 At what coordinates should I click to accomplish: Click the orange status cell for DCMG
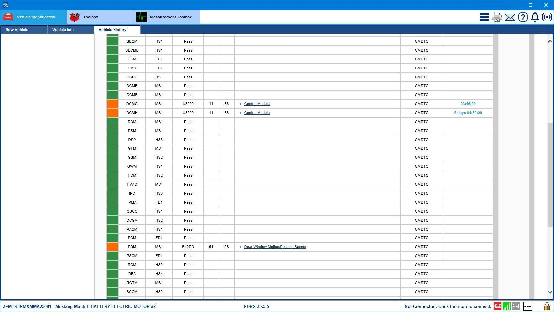(113, 104)
